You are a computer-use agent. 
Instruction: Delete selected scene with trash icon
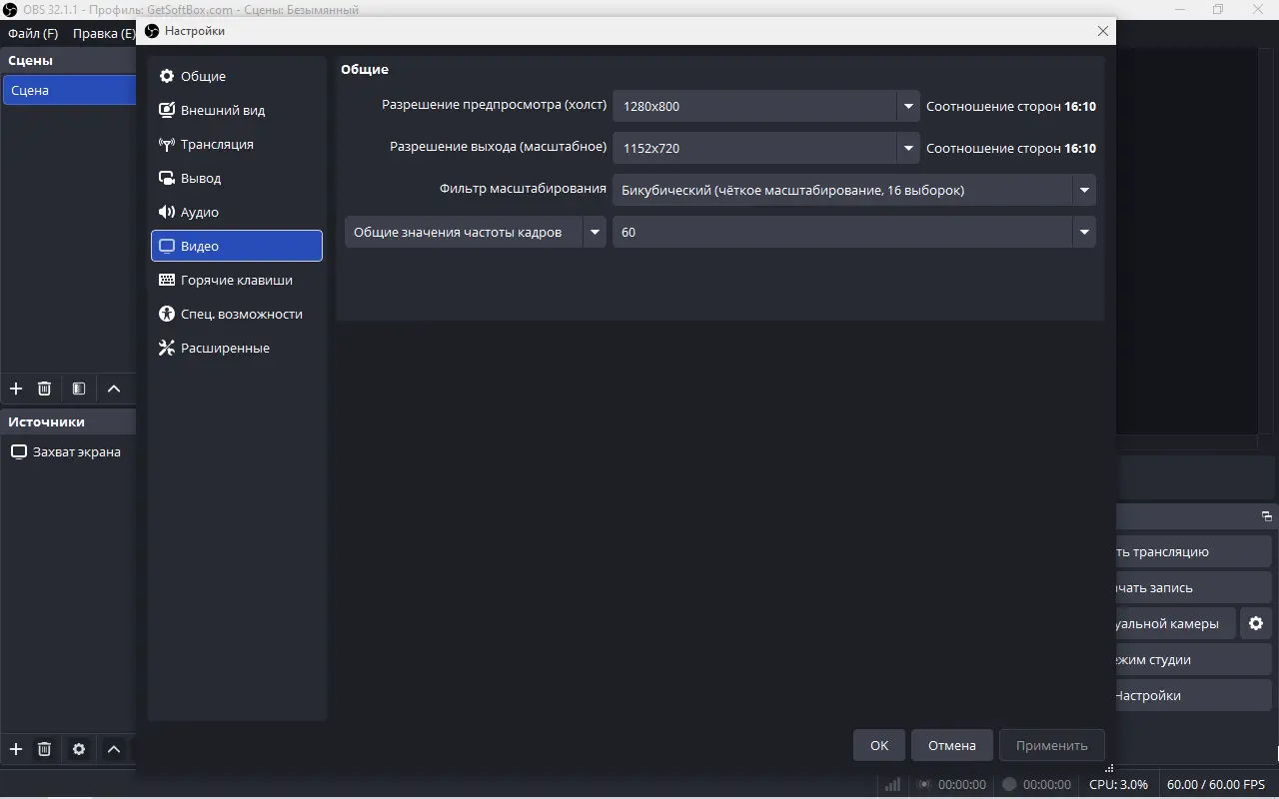pyautogui.click(x=44, y=389)
